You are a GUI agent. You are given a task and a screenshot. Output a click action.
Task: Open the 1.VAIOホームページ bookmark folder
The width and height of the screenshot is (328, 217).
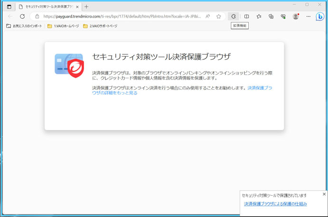(63, 26)
